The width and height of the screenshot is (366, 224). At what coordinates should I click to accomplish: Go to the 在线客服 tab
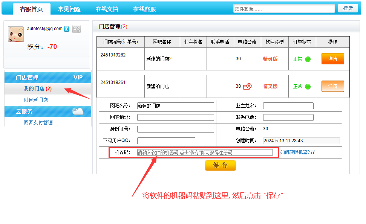click(x=144, y=9)
